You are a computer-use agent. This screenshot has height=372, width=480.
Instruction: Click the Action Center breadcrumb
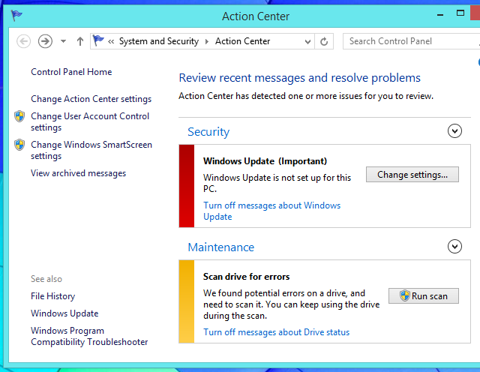242,41
